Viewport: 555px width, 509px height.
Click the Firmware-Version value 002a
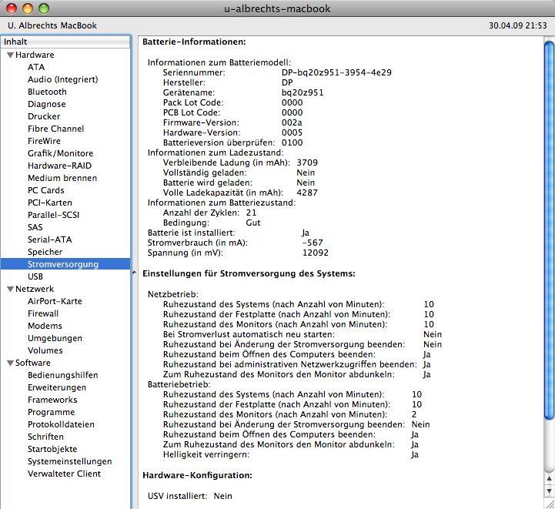pos(292,122)
